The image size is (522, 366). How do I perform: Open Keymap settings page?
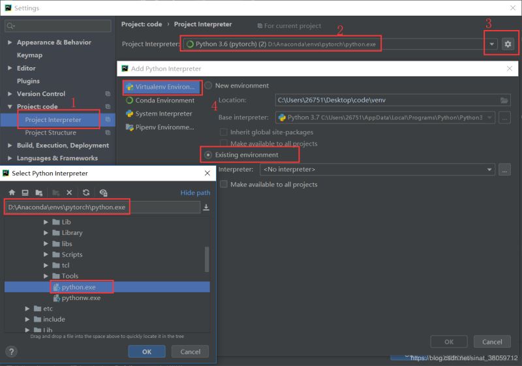(x=29, y=55)
